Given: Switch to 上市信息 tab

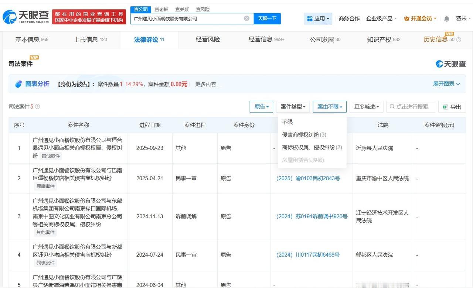Looking at the screenshot, I should 91,40.
